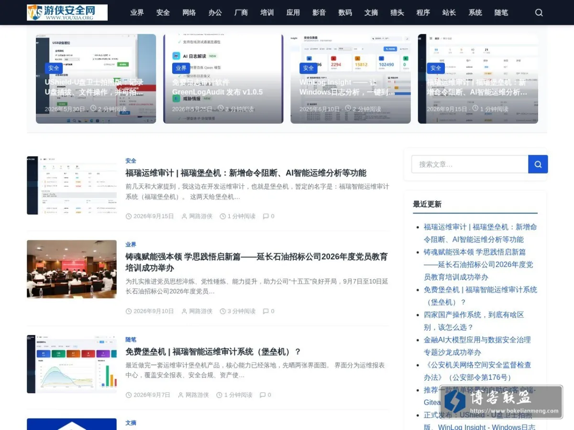Click 安全 tag on UShield card
This screenshot has width=574, height=430.
54,68
